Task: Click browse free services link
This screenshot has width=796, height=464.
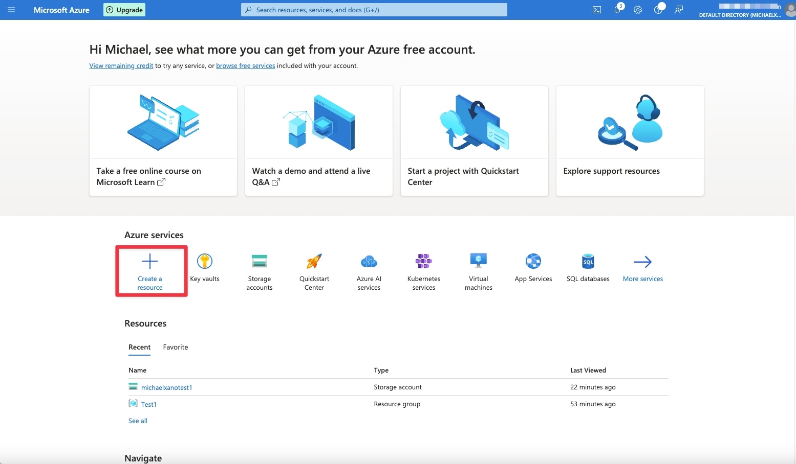Action: coord(246,66)
